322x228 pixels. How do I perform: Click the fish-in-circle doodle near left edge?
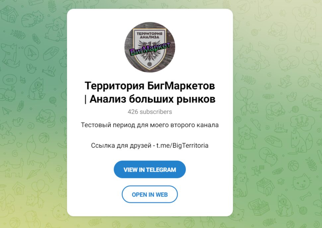click(10, 80)
